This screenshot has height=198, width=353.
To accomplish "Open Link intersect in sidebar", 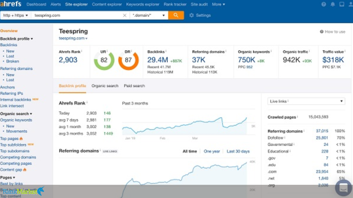I will (12, 106).
